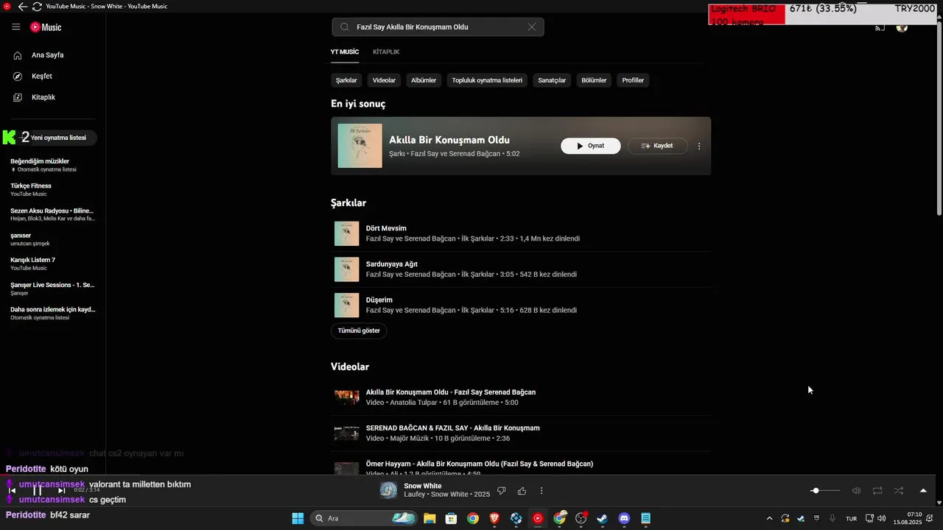Filter results by Videolar chip
This screenshot has width=943, height=530.
[x=384, y=80]
